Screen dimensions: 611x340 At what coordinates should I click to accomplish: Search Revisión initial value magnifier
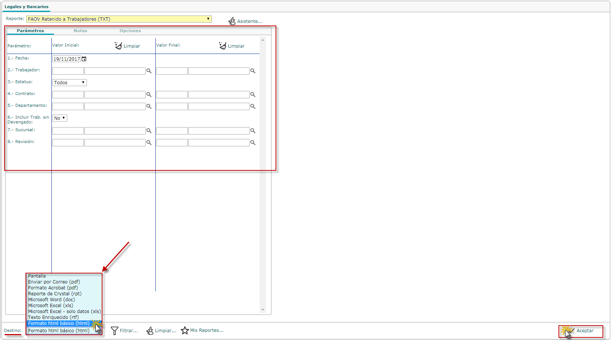point(149,143)
